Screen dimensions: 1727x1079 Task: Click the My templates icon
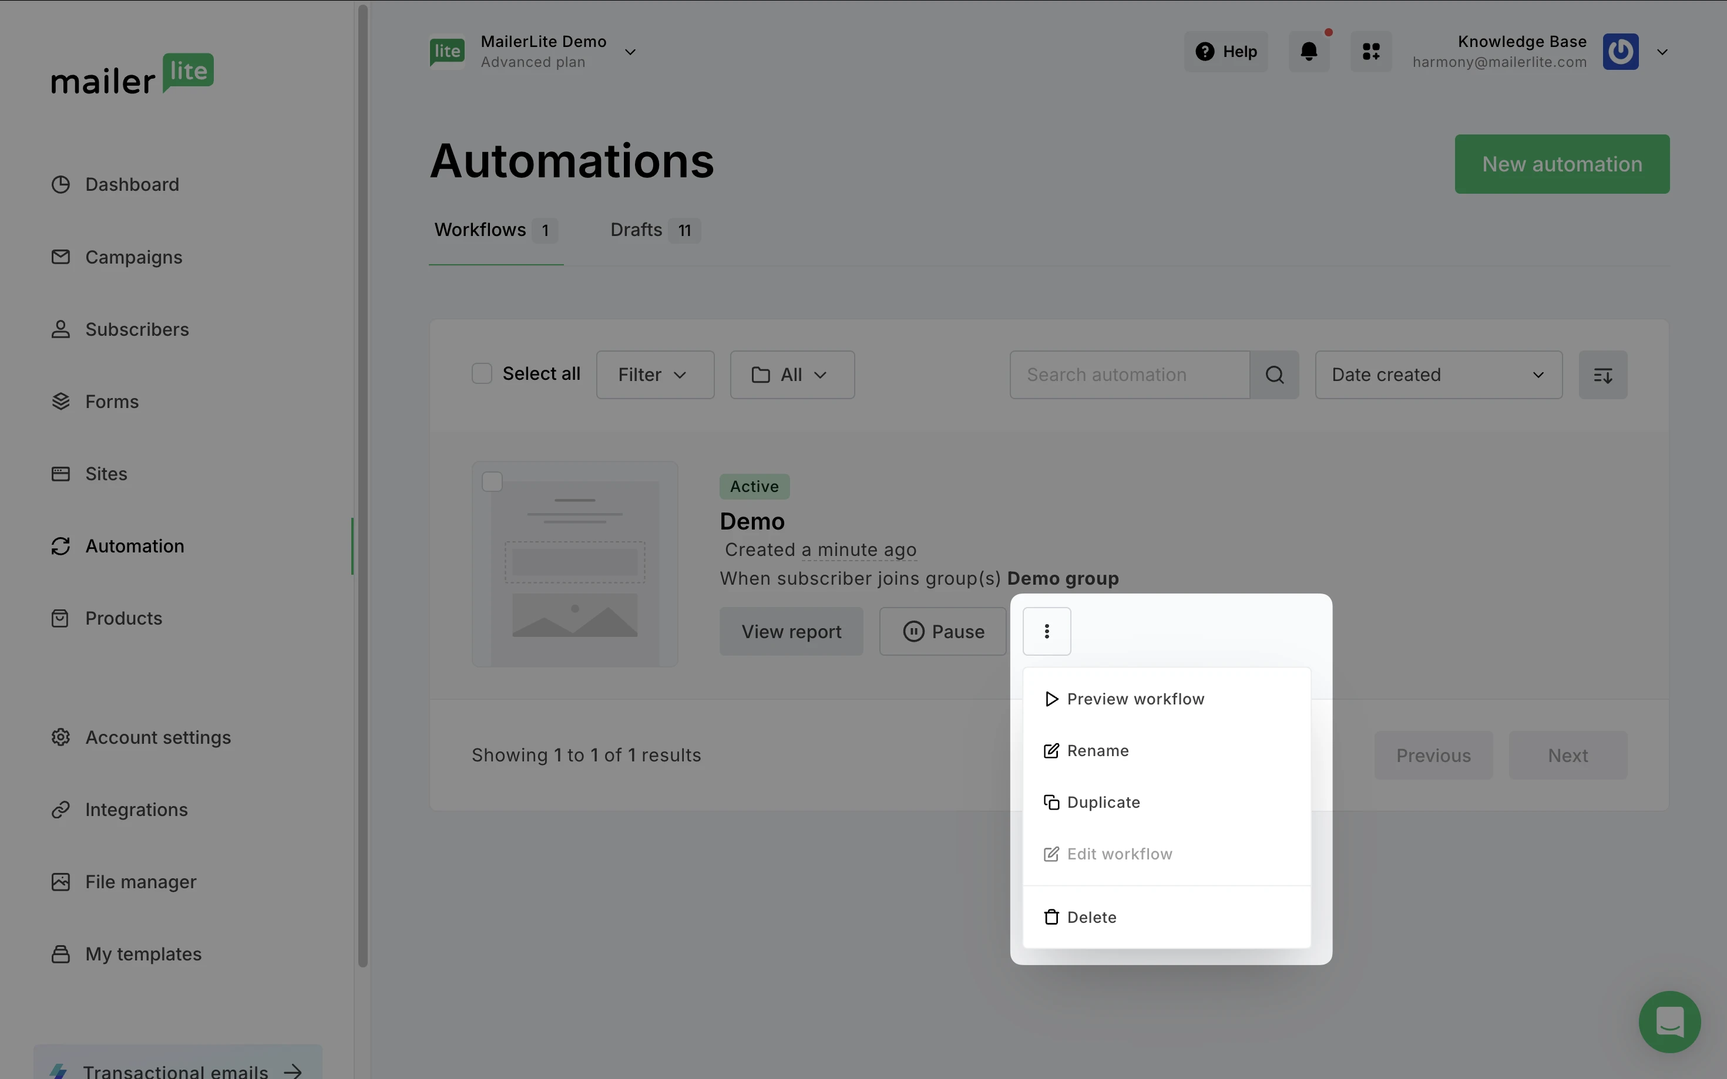(61, 953)
